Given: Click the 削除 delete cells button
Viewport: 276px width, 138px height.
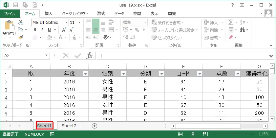Looking at the screenshot, I should 213,30.
